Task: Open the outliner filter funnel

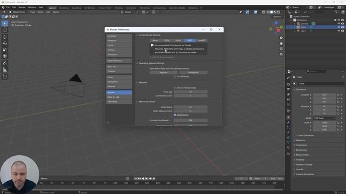Action: [x=337, y=12]
